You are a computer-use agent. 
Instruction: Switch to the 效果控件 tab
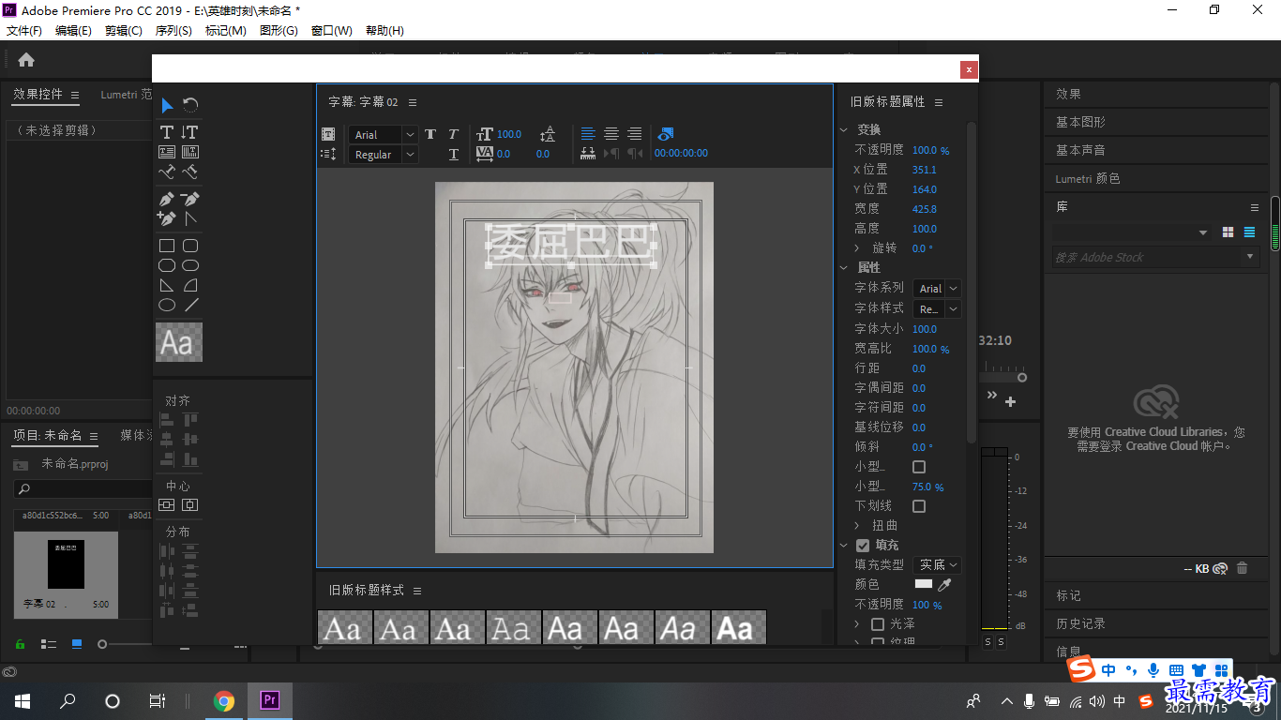pos(38,95)
